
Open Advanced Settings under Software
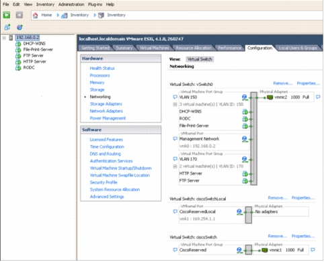point(107,197)
